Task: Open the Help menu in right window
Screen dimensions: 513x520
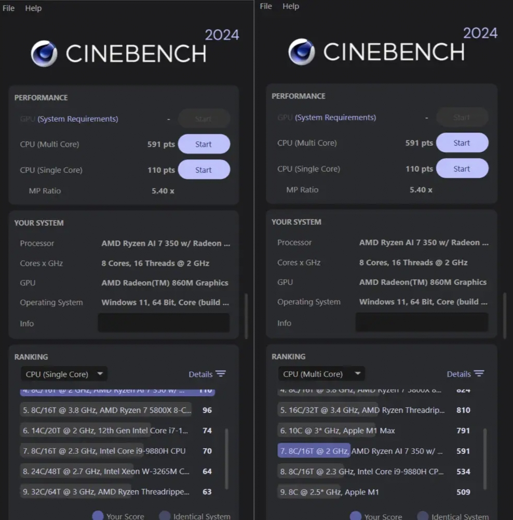Action: pos(291,6)
